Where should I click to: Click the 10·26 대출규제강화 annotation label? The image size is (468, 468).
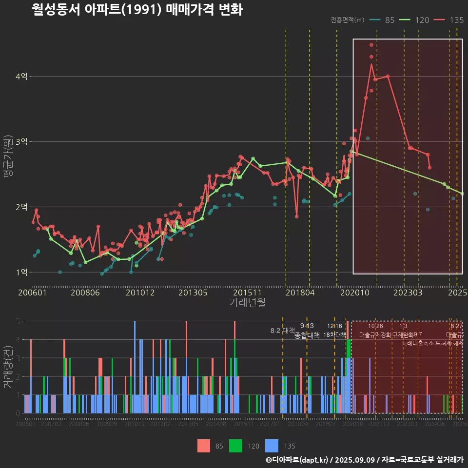click(x=375, y=331)
